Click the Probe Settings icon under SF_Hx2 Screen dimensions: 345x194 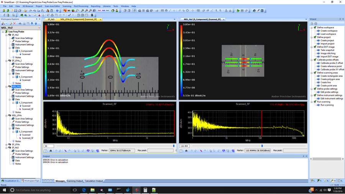(x=13, y=41)
